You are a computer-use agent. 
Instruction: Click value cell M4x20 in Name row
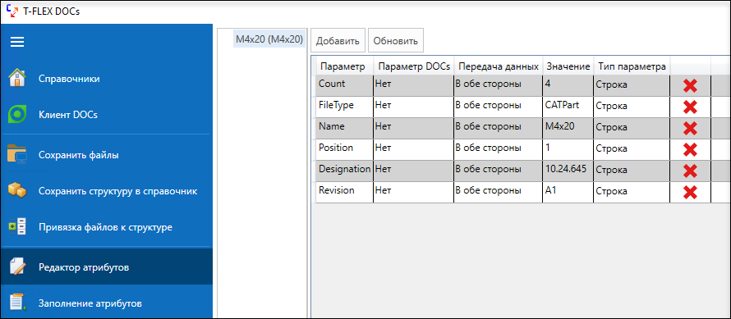click(568, 128)
